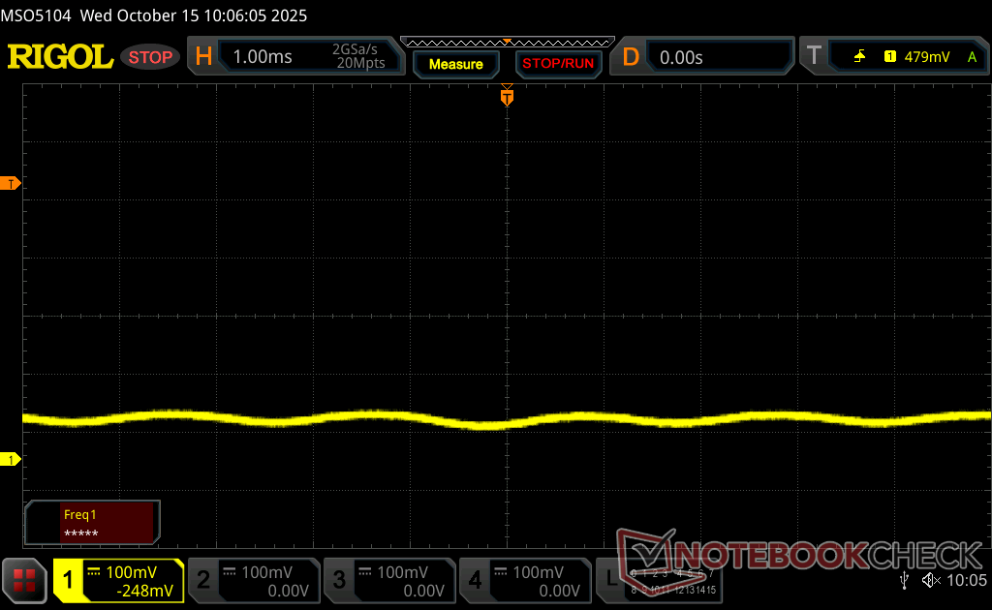Image resolution: width=992 pixels, height=610 pixels.
Task: Open the logic analyzer L digital channels tab
Action: [610, 580]
